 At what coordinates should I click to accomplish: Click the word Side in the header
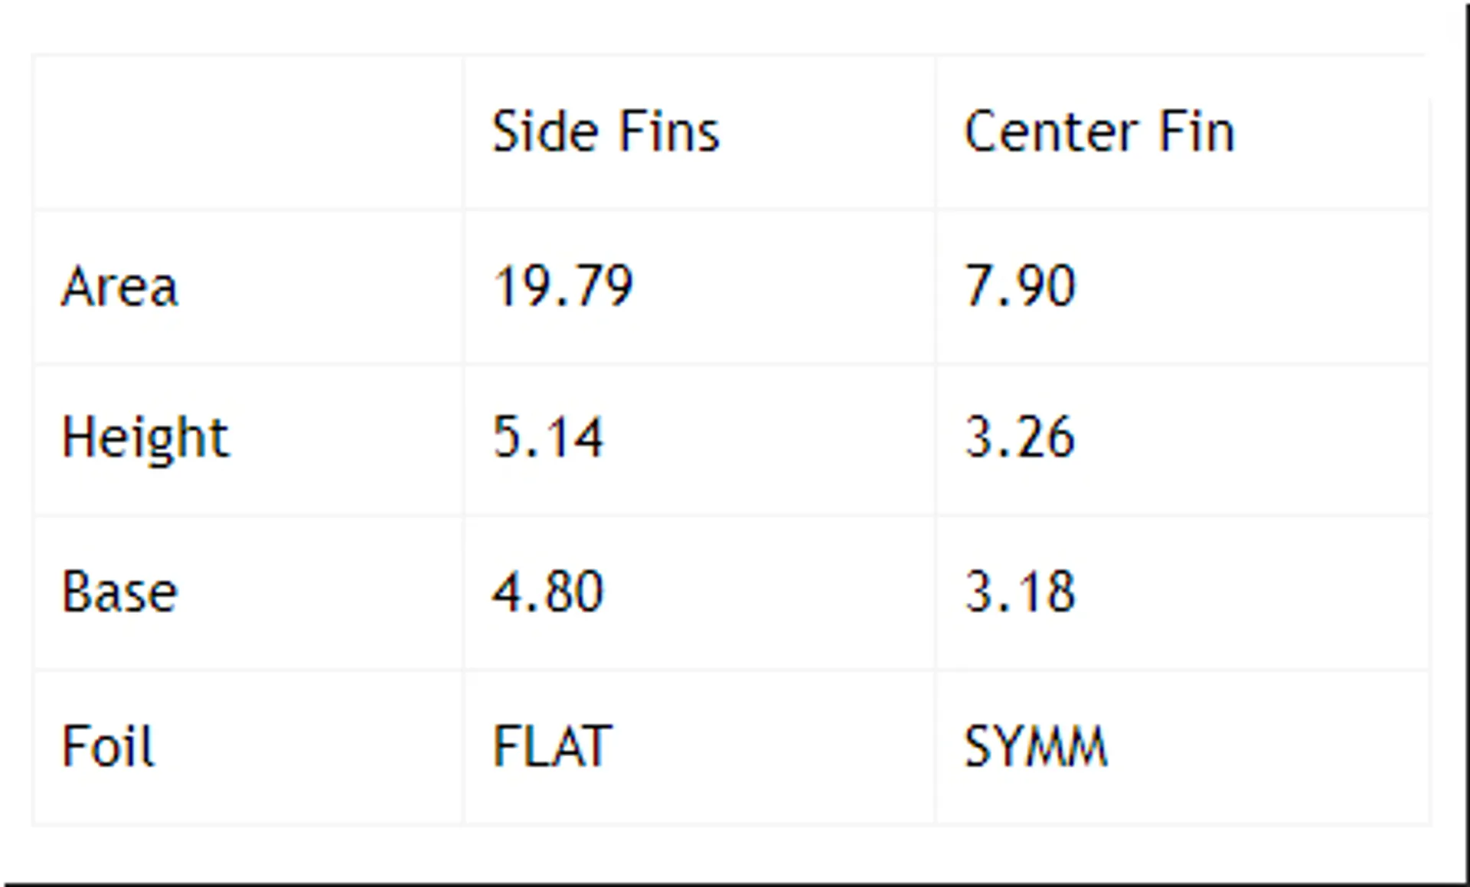(x=544, y=132)
